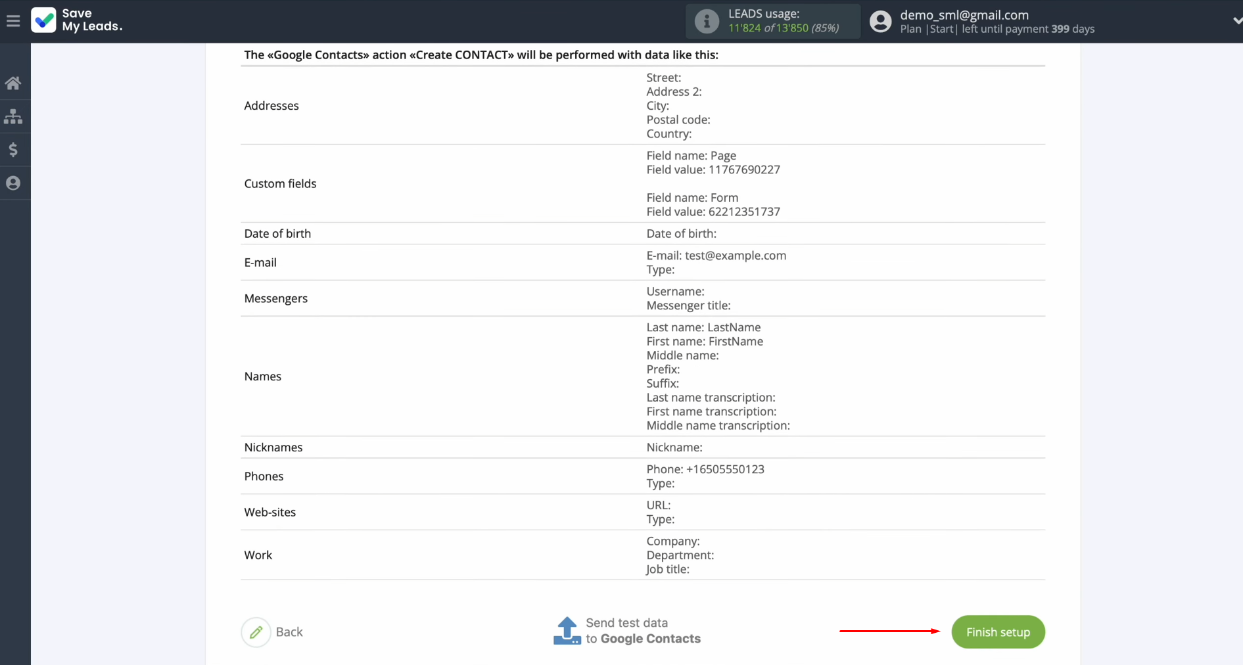Click 'Field name: Form' text
This screenshot has width=1243, height=665.
pyautogui.click(x=692, y=198)
